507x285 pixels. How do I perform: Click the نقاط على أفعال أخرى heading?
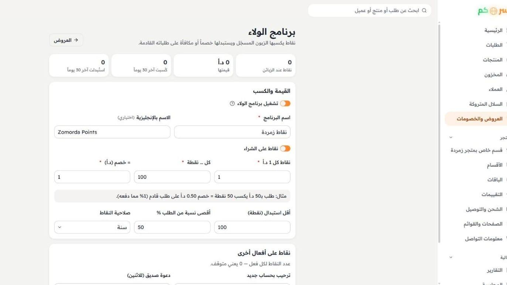(x=264, y=253)
